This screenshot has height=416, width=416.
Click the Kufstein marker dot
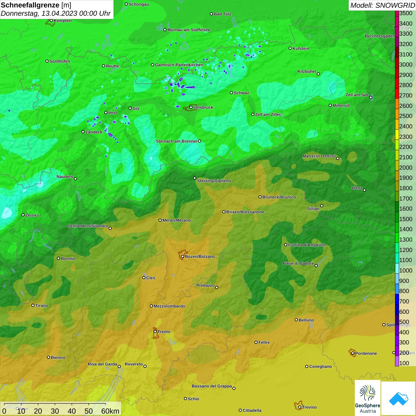[x=290, y=48]
